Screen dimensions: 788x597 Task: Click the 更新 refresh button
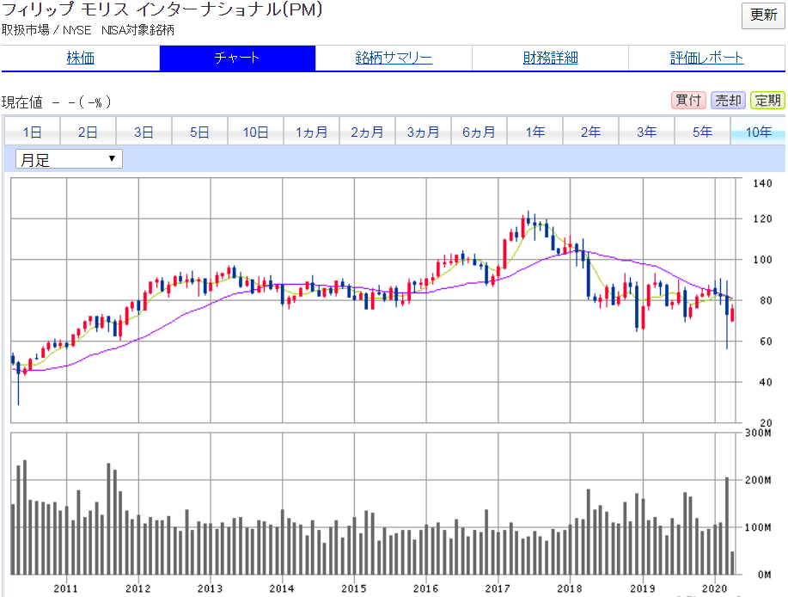(763, 15)
